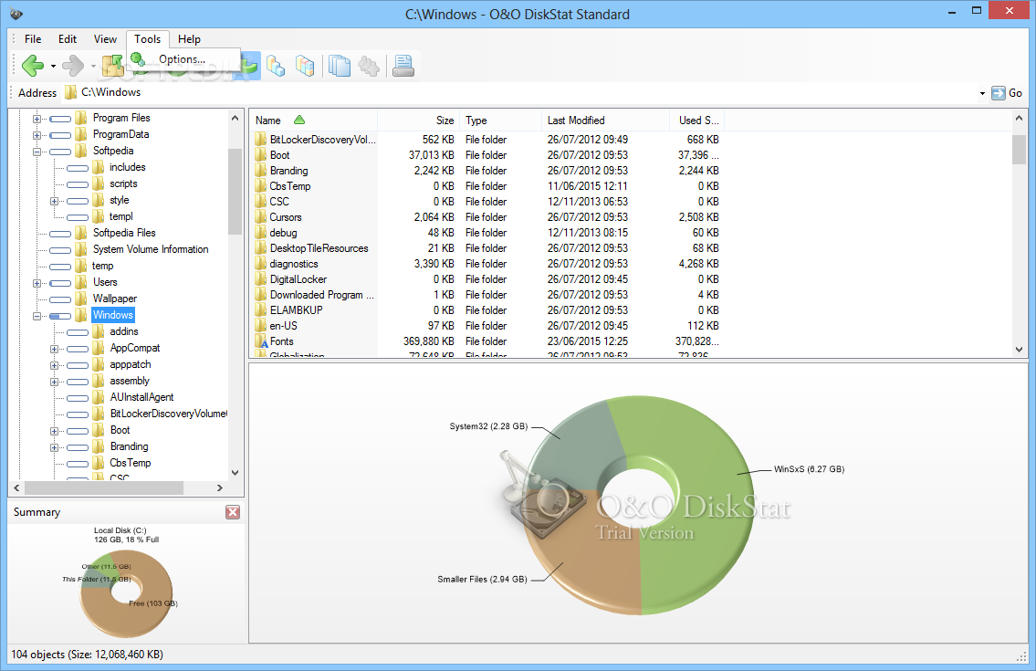Switch to the block chart view icon
This screenshot has height=671, width=1036.
(x=305, y=66)
